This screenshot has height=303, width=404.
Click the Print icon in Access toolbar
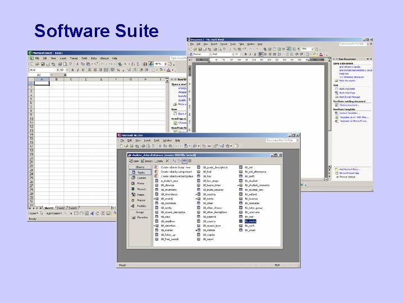pos(143,146)
